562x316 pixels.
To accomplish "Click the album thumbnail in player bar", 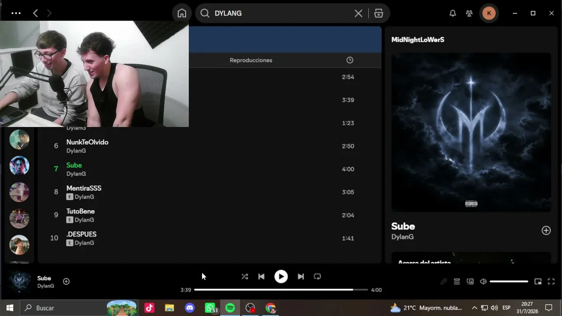I will [20, 281].
